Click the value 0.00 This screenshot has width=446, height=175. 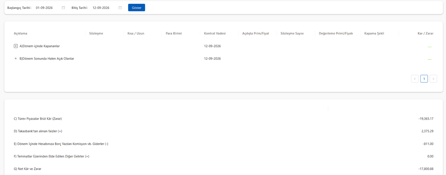430,156
